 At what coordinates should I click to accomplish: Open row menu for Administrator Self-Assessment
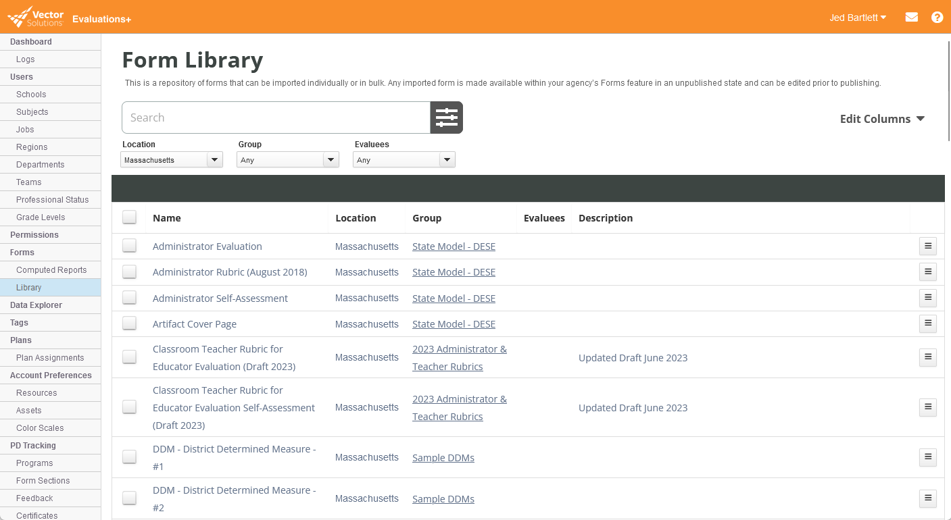927,298
